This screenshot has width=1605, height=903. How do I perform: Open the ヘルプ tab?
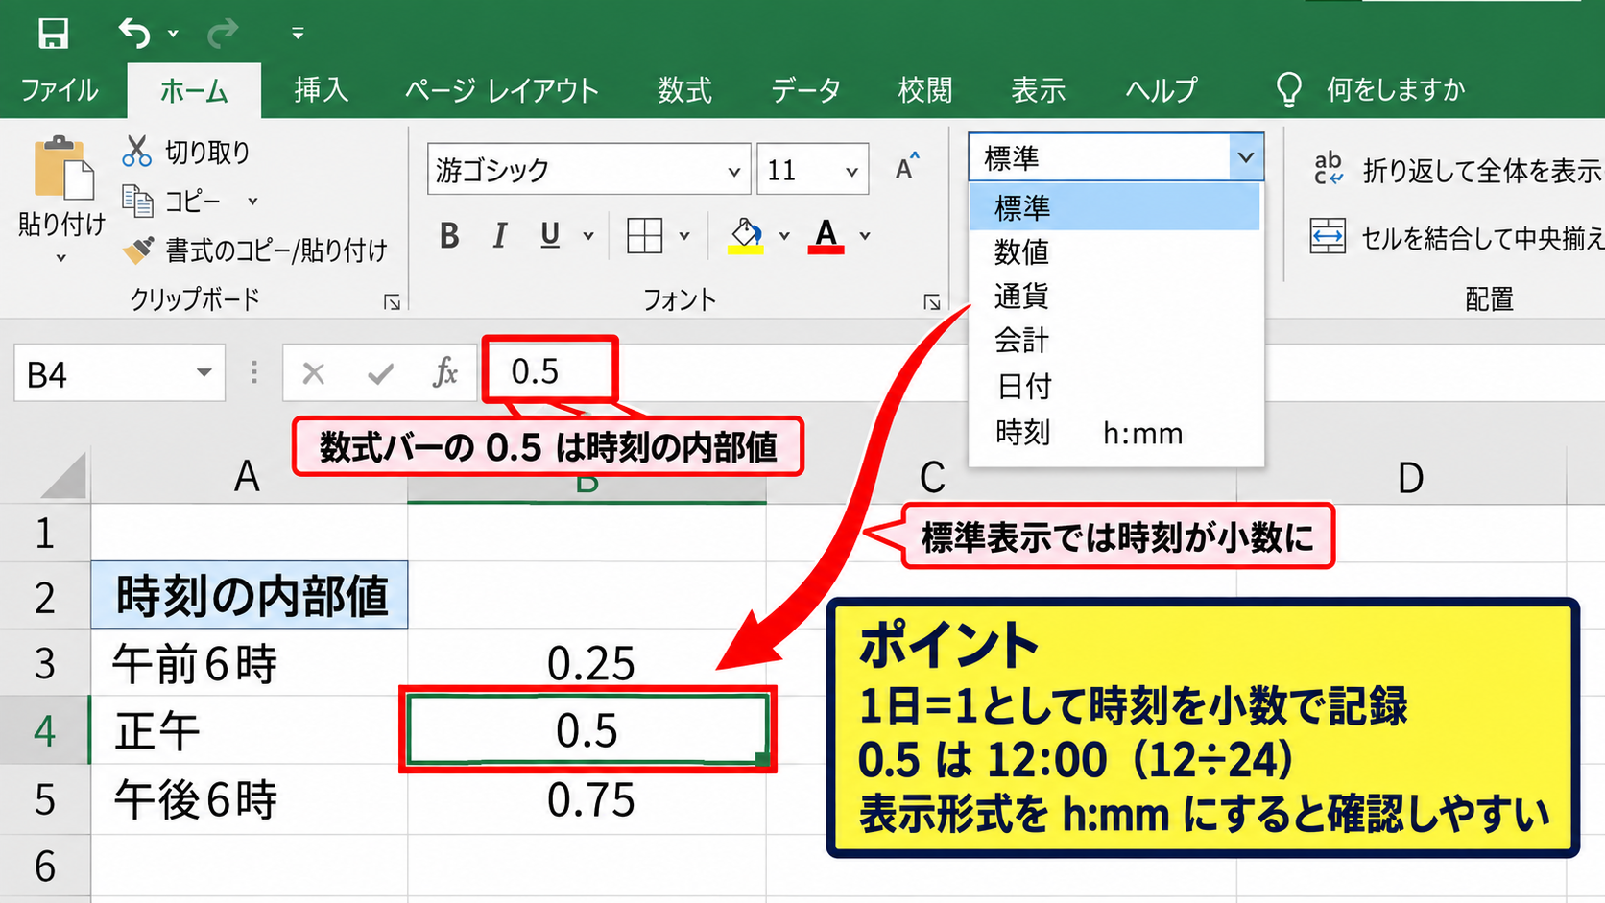point(1161,90)
